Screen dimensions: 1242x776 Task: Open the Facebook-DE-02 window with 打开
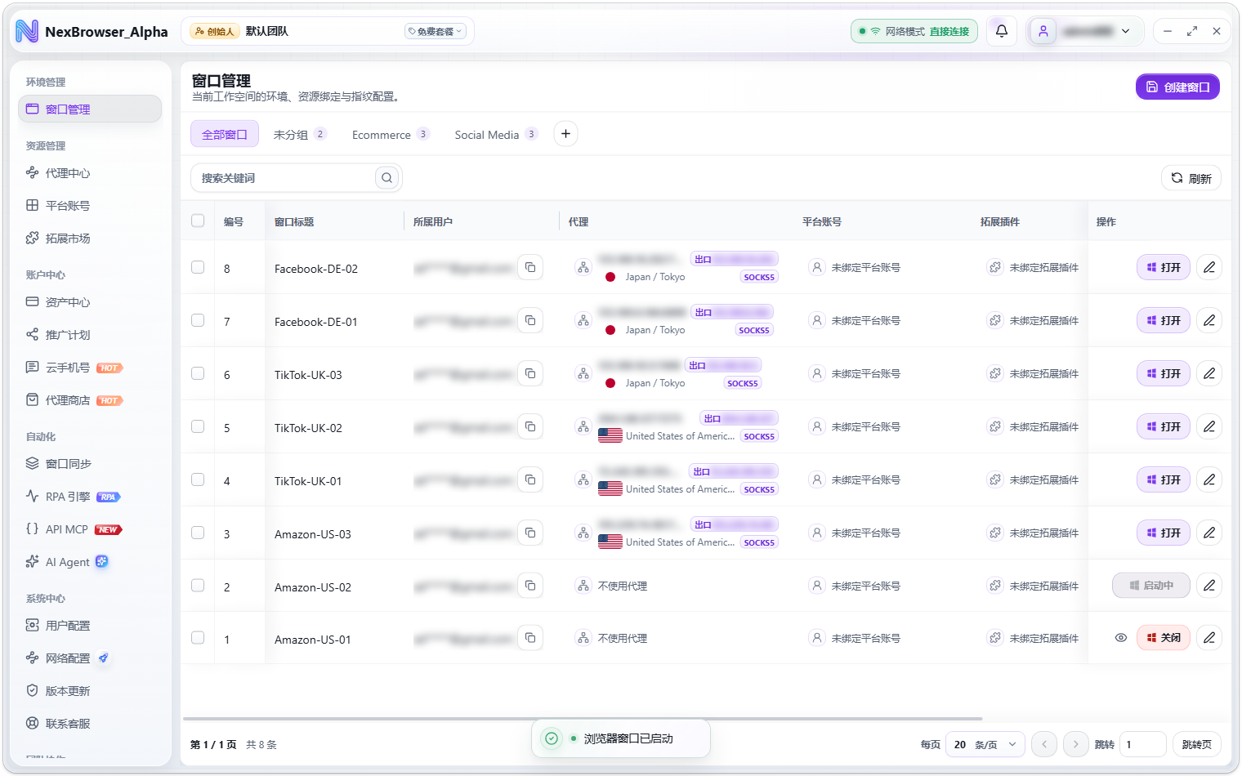click(x=1164, y=267)
